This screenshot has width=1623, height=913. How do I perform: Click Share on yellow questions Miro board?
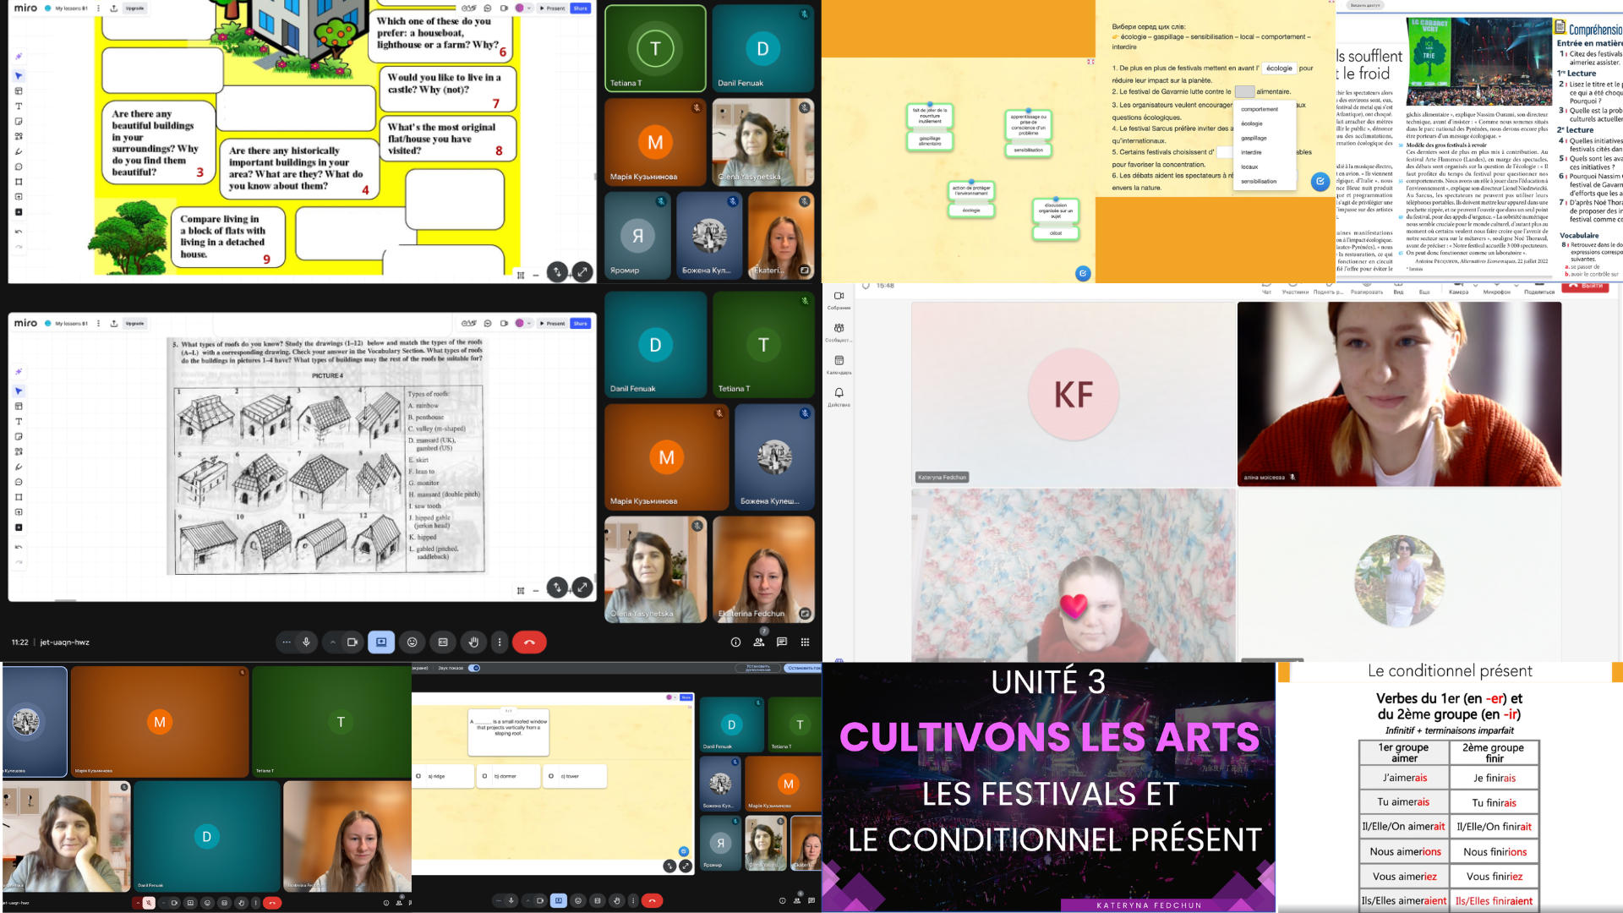click(x=580, y=8)
